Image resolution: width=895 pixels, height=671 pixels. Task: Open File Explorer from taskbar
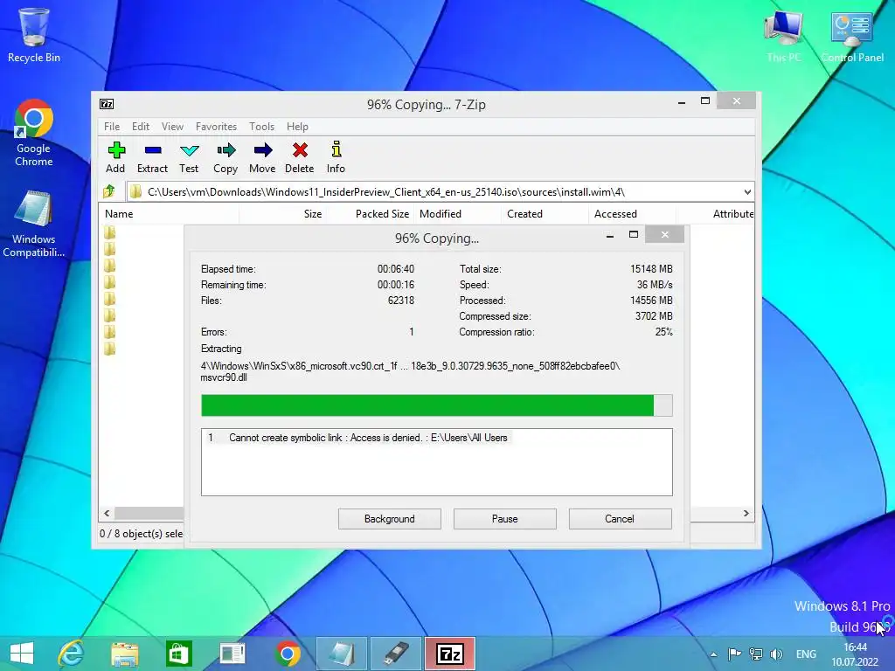pyautogui.click(x=124, y=654)
